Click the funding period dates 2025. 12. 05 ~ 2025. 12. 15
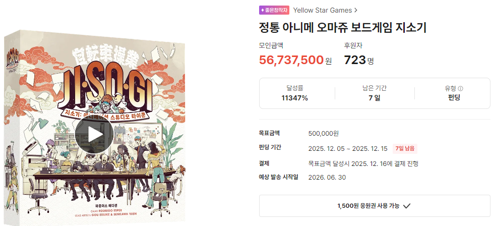The width and height of the screenshot is (492, 226). click(347, 148)
